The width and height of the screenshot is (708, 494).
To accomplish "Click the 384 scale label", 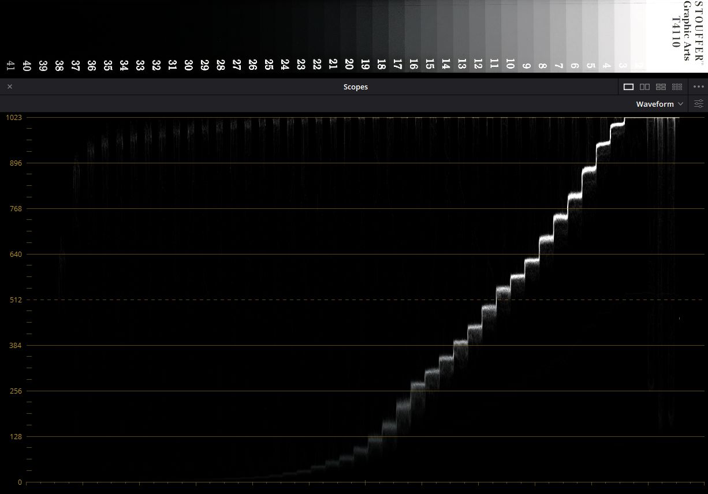I will pyautogui.click(x=16, y=345).
